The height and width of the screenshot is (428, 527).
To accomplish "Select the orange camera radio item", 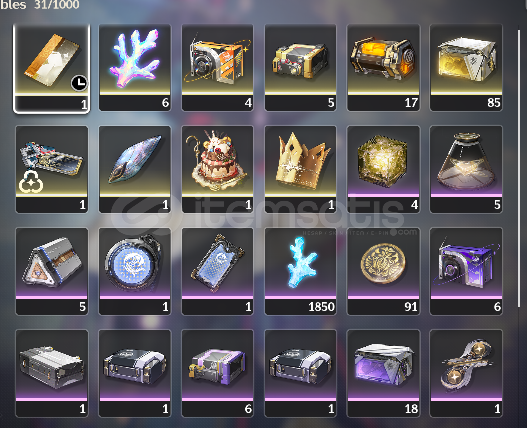I will [217, 68].
